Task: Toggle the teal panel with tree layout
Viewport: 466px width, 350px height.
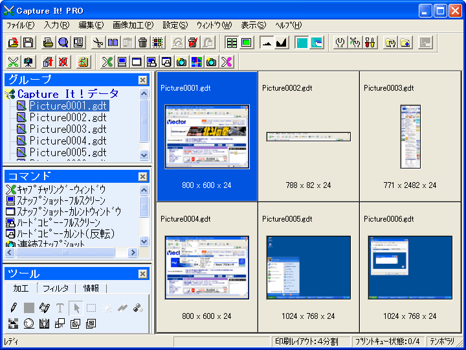Action: 316,43
